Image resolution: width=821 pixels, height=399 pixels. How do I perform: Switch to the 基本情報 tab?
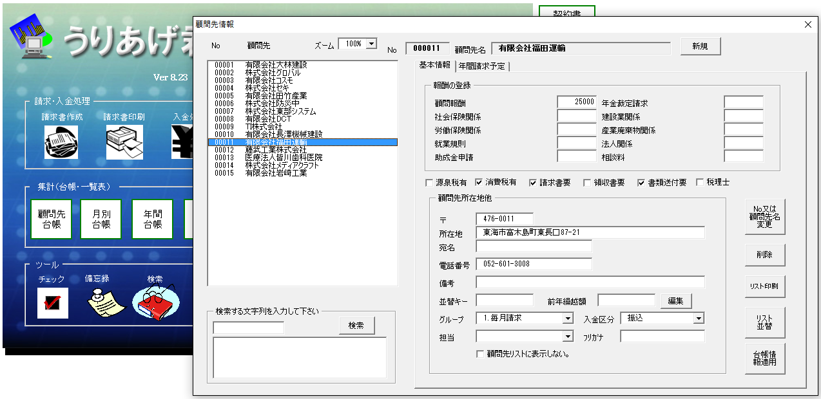click(435, 65)
